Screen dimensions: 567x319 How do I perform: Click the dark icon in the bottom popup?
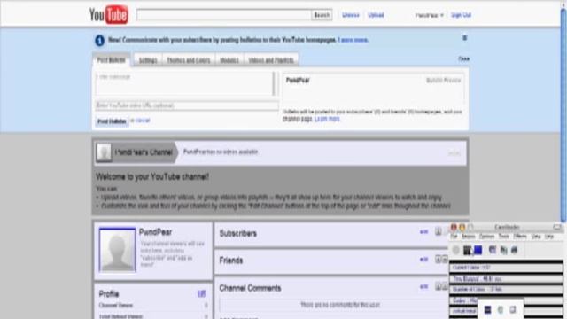(487, 309)
